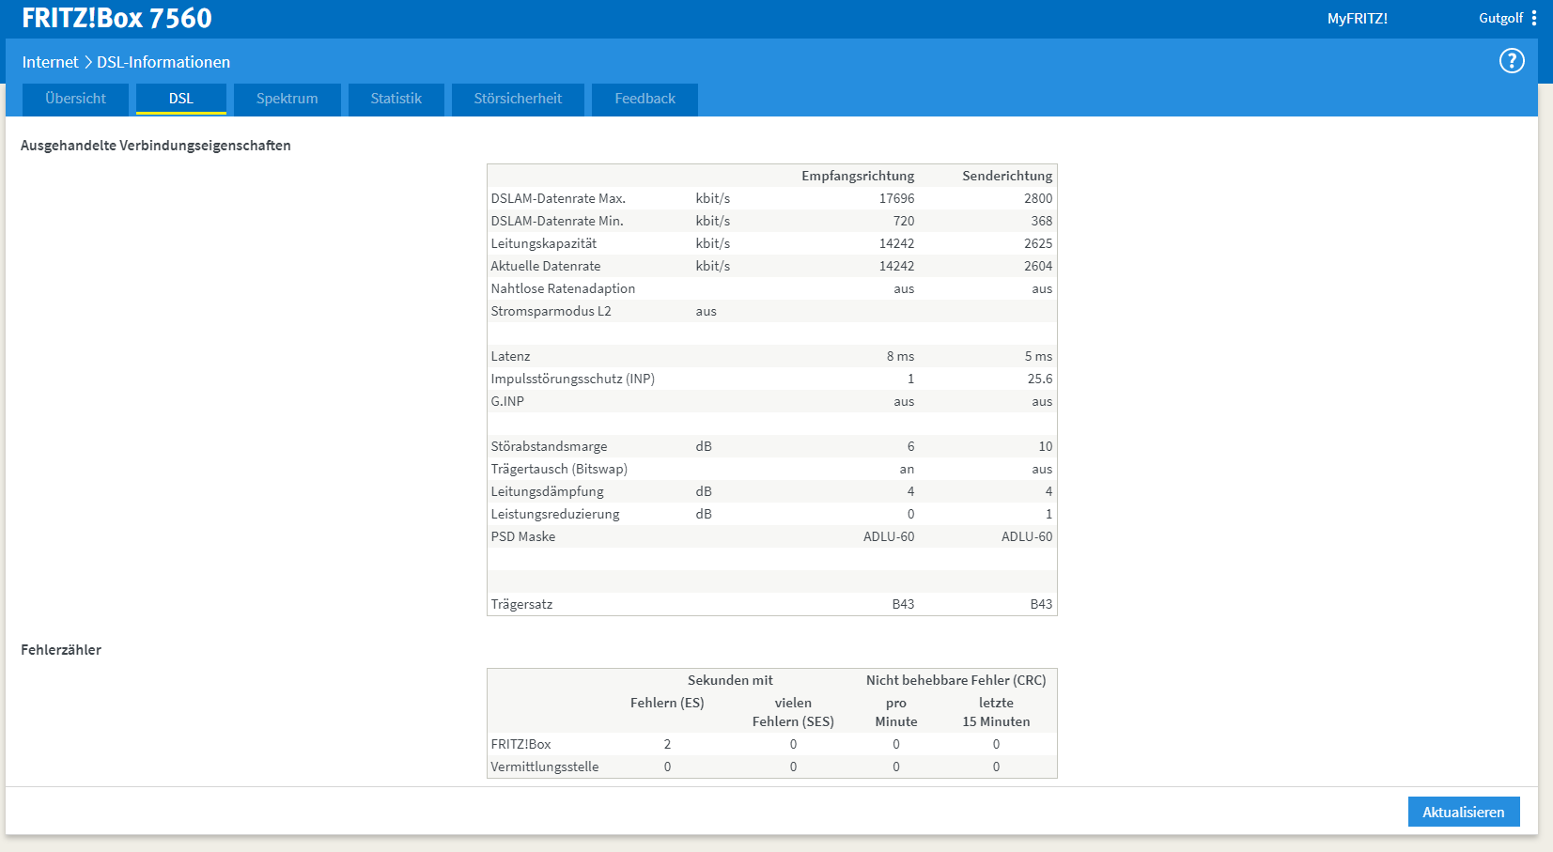This screenshot has width=1553, height=852.
Task: Open the Spektrum tab
Action: [x=287, y=99]
